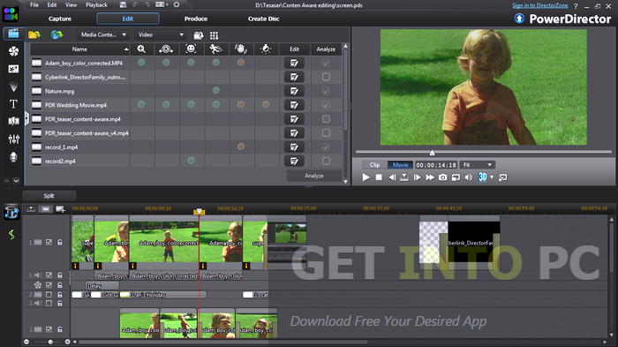Viewport: 618px width, 347px height.
Task: Open the Title Room T icon
Action: tap(13, 104)
